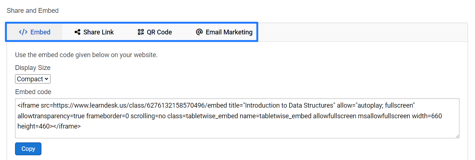This screenshot has width=475, height=160.
Task: Click the "Introduction to Data Structures" title text
Action: tap(290, 105)
